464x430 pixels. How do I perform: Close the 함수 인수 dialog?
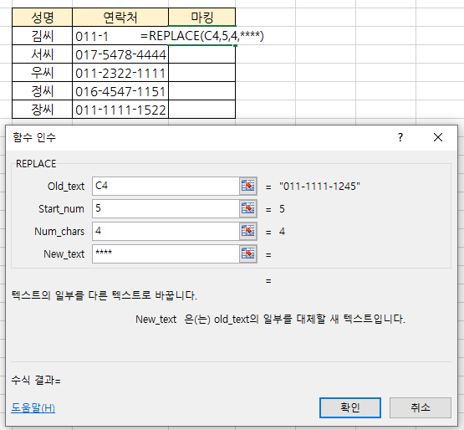coord(438,137)
